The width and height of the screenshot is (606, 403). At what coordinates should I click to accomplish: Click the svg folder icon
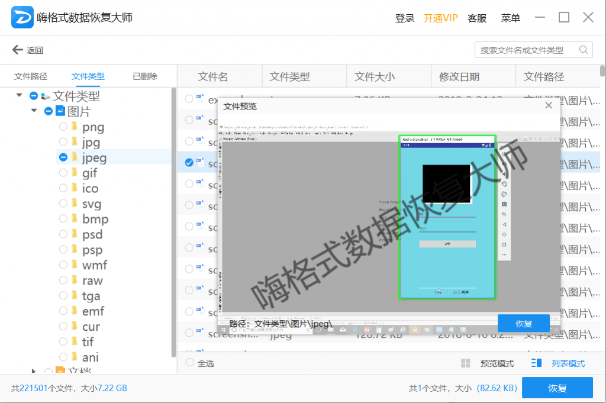tap(75, 203)
